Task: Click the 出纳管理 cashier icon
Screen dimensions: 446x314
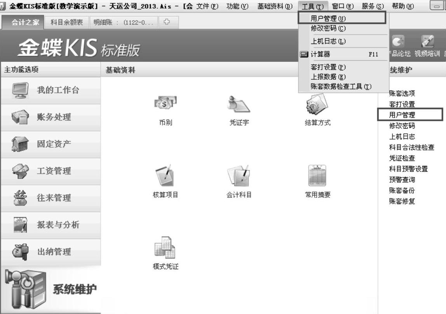Action: [x=20, y=252]
